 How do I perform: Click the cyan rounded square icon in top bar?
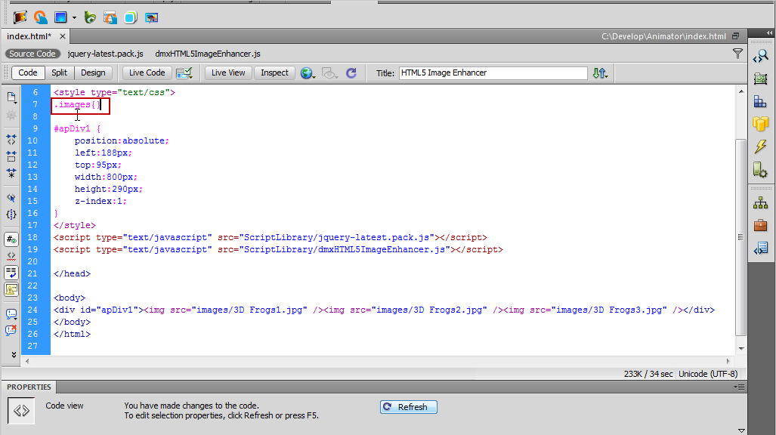tap(131, 18)
